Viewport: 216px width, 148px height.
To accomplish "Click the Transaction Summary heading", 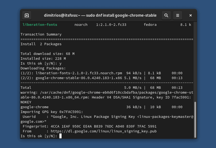I will pos(41,34).
